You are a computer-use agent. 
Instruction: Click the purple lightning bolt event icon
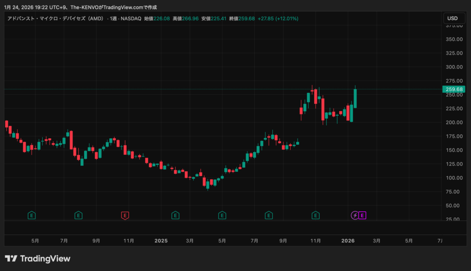click(x=355, y=215)
